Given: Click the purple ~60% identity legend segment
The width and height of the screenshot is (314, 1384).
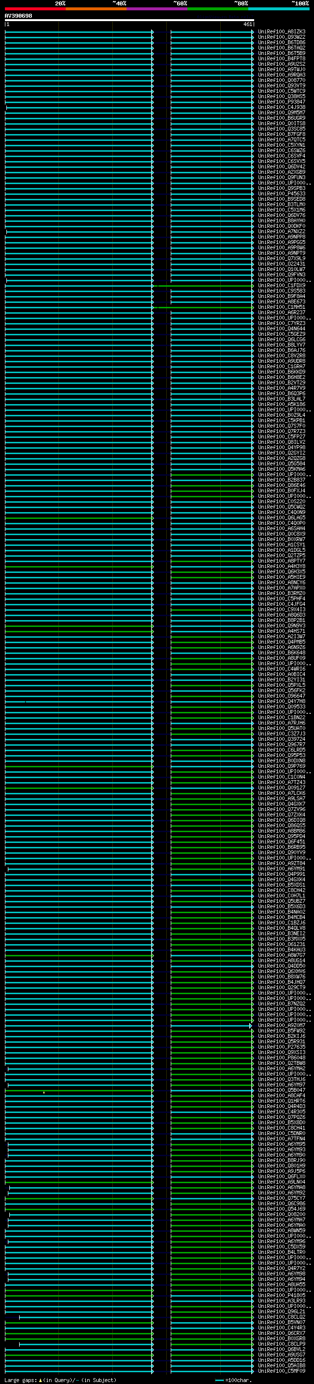Looking at the screenshot, I should pyautogui.click(x=157, y=9).
